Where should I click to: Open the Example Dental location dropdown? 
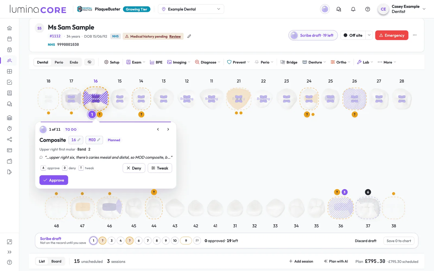[191, 9]
